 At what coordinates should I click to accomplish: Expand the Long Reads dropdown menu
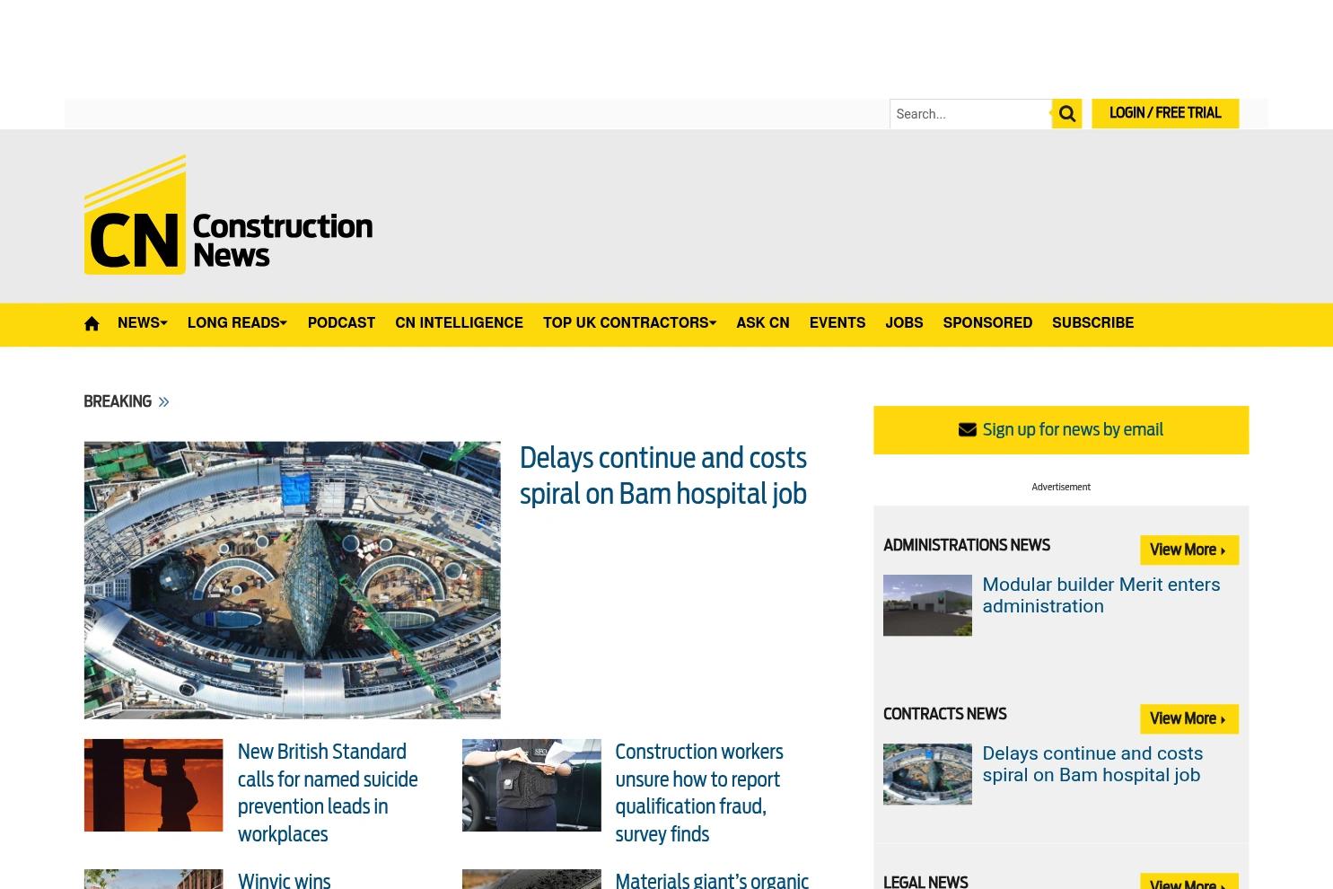click(x=237, y=323)
